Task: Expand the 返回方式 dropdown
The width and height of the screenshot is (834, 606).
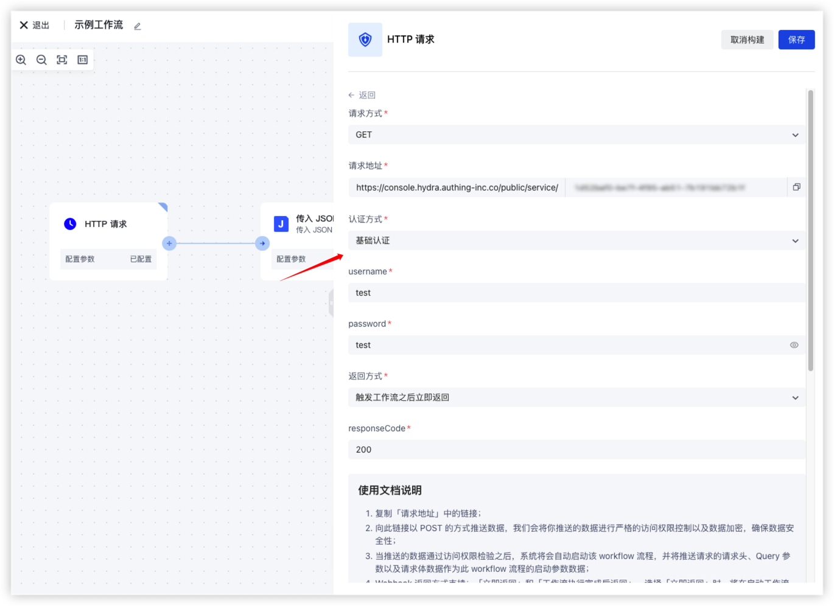Action: pyautogui.click(x=576, y=398)
